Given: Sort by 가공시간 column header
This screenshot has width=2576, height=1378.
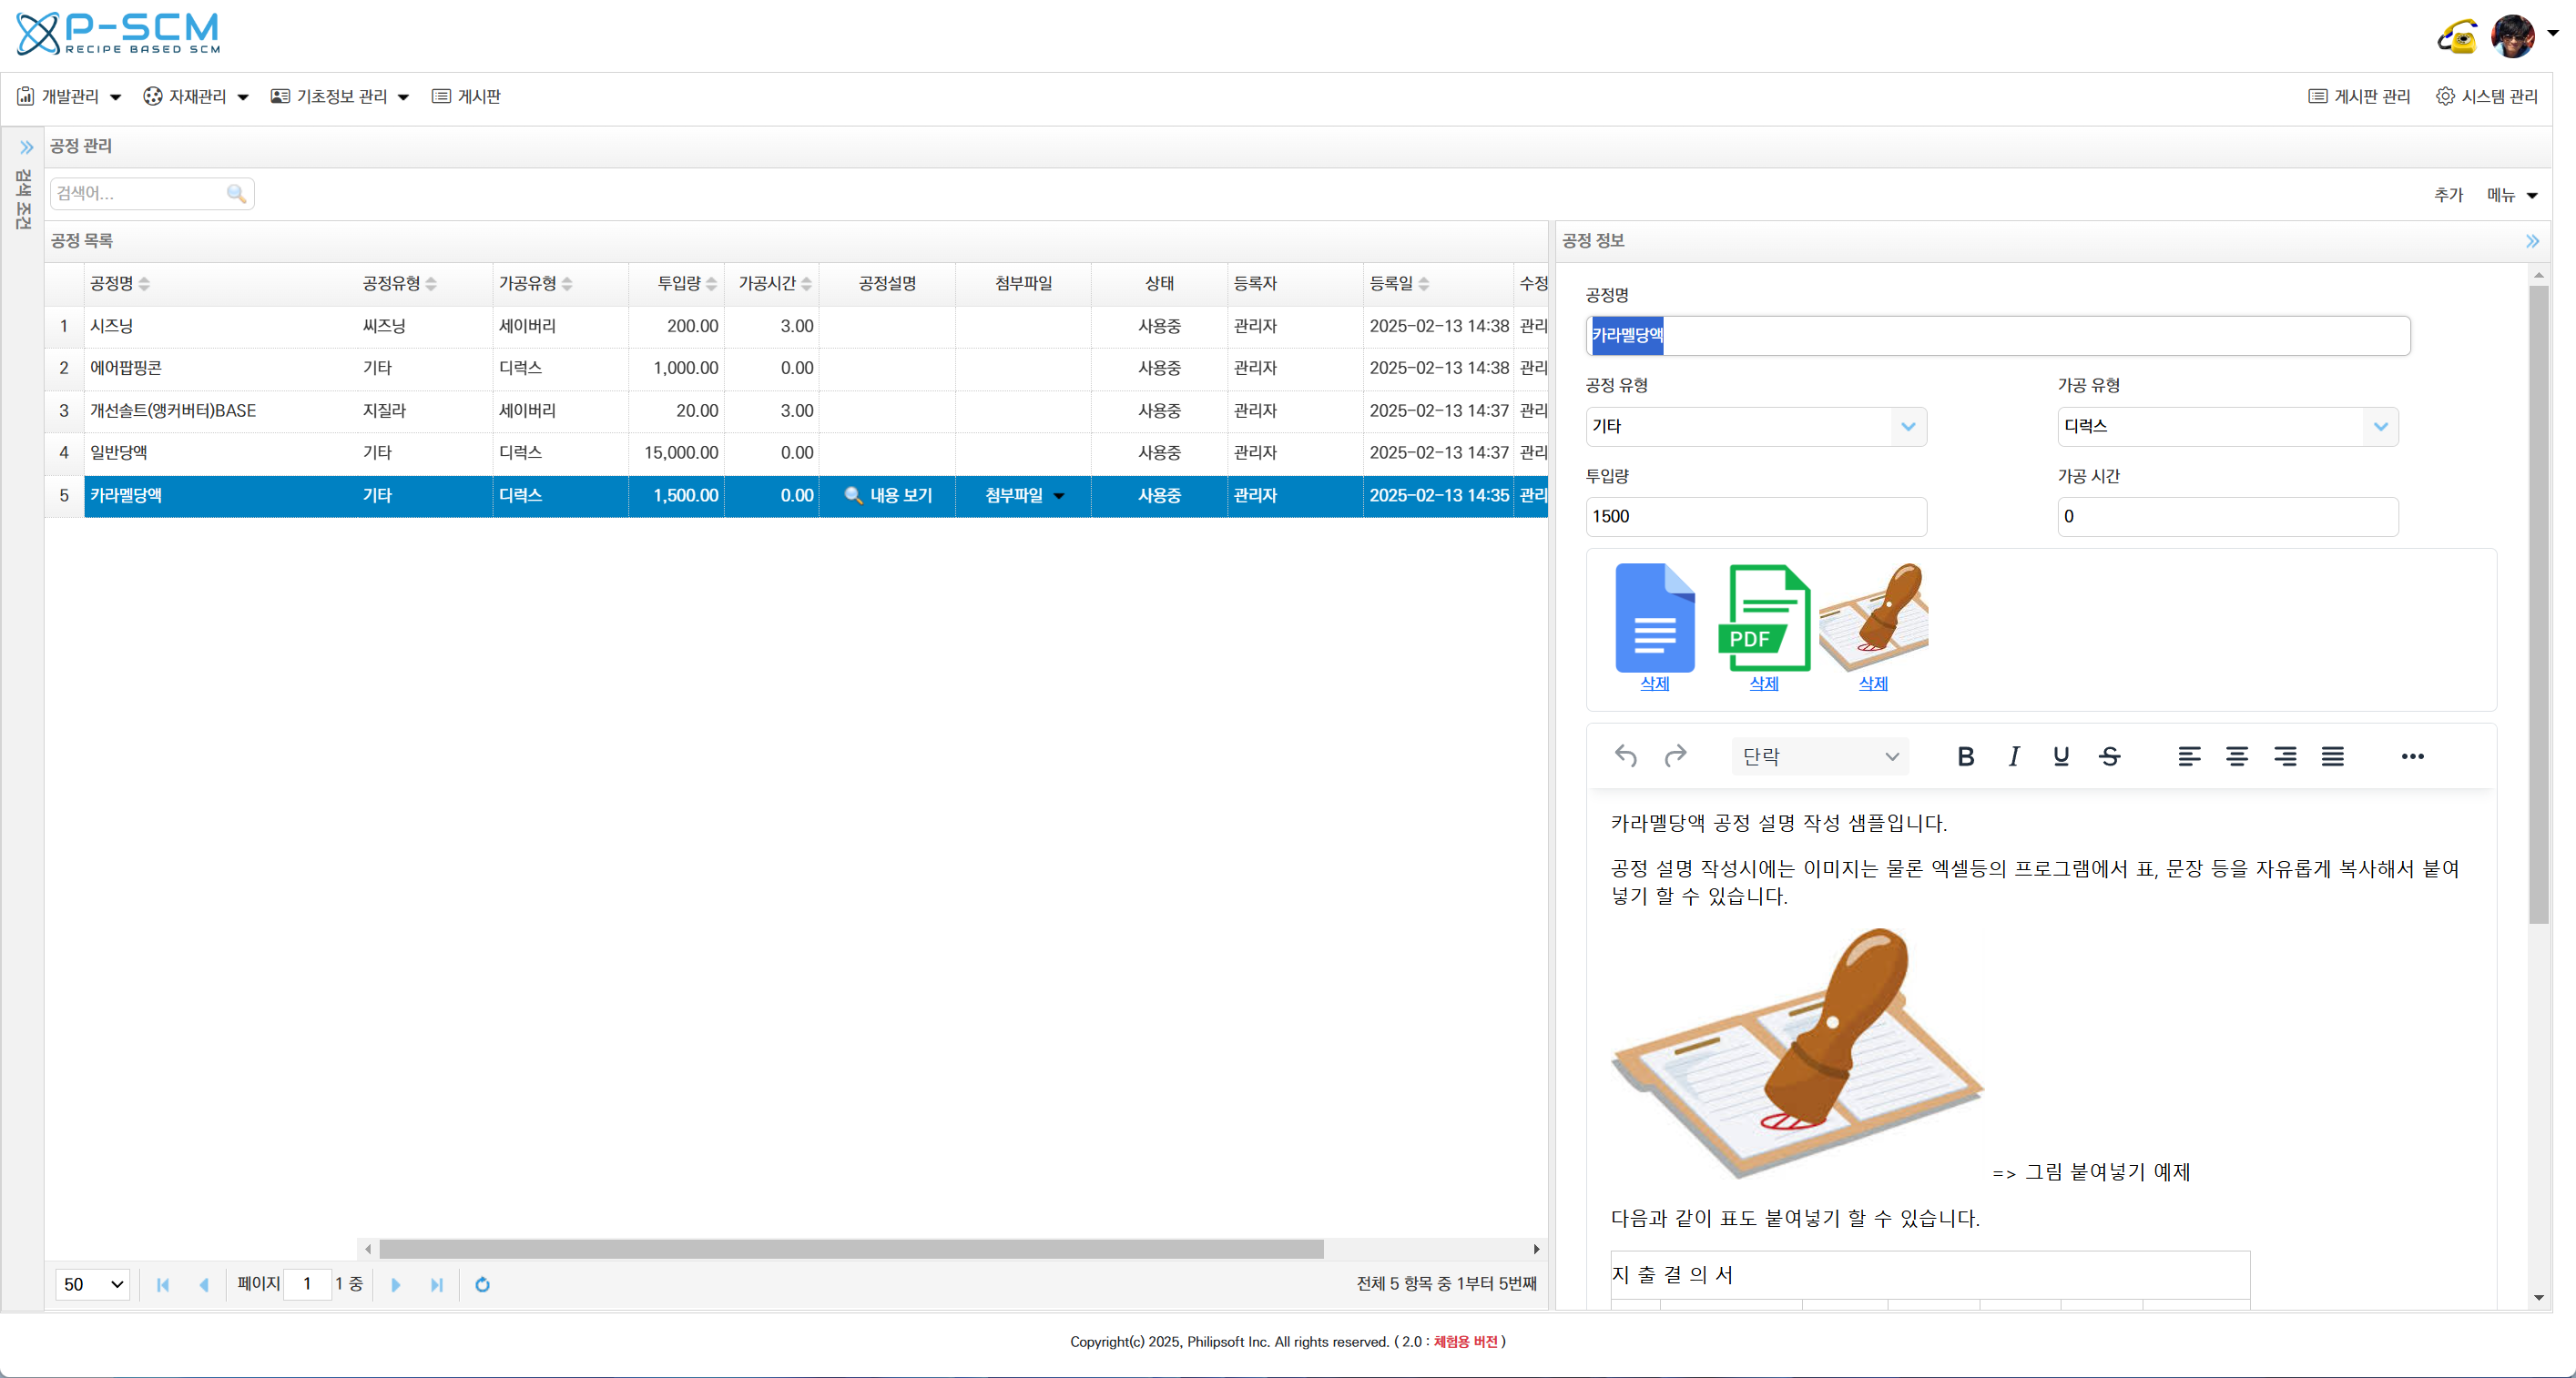Looking at the screenshot, I should [775, 284].
